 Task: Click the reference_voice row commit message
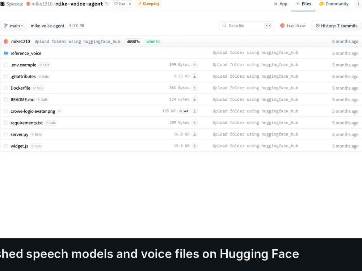[255, 53]
